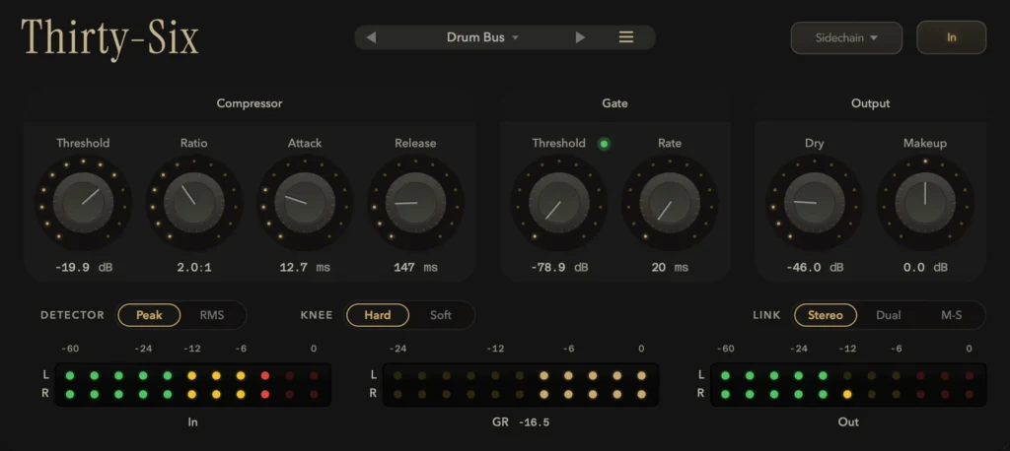1010x451 pixels.
Task: Click the Compressor Threshold knob
Action: click(x=83, y=202)
